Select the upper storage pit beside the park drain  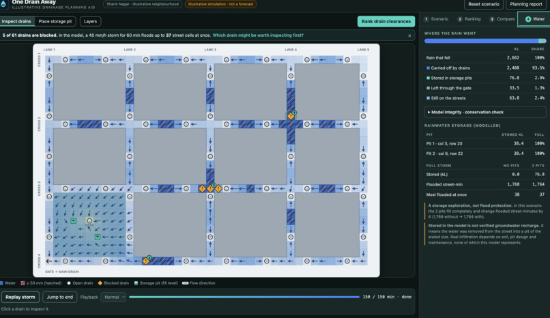tap(73, 221)
